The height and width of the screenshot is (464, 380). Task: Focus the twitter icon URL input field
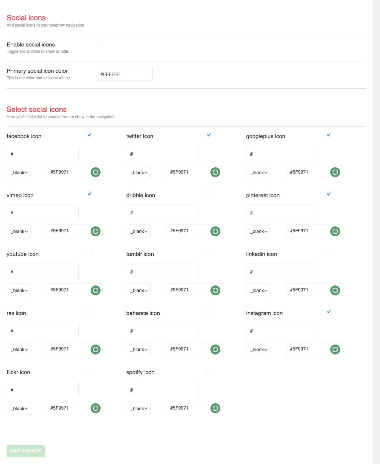coord(162,154)
